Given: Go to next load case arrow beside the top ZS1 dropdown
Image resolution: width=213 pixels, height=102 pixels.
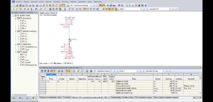Looking at the screenshot, I should (x=97, y=5).
